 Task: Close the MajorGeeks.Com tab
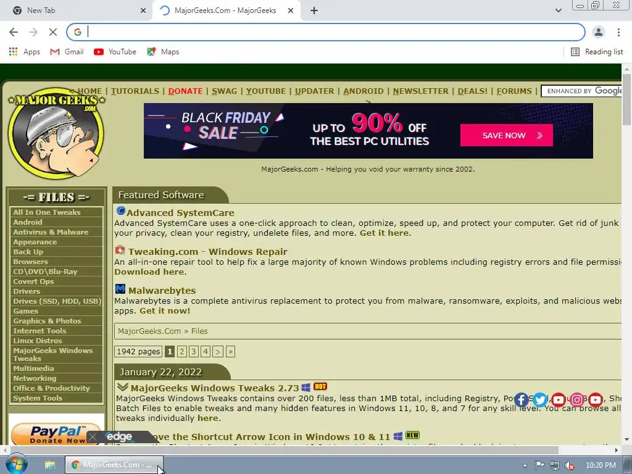(x=291, y=10)
